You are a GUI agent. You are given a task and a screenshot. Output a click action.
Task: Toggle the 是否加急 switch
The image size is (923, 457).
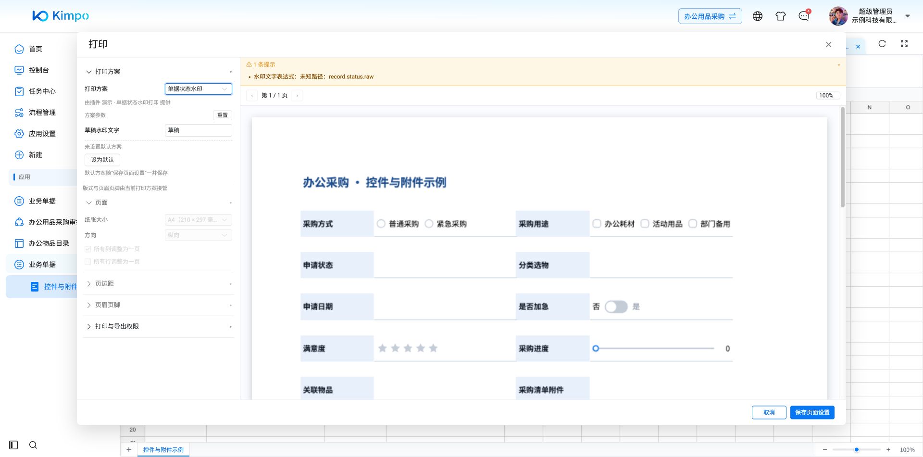[616, 306]
